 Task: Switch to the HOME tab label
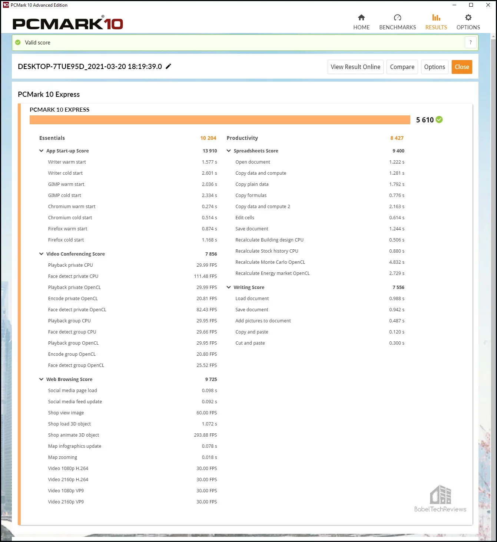tap(361, 27)
